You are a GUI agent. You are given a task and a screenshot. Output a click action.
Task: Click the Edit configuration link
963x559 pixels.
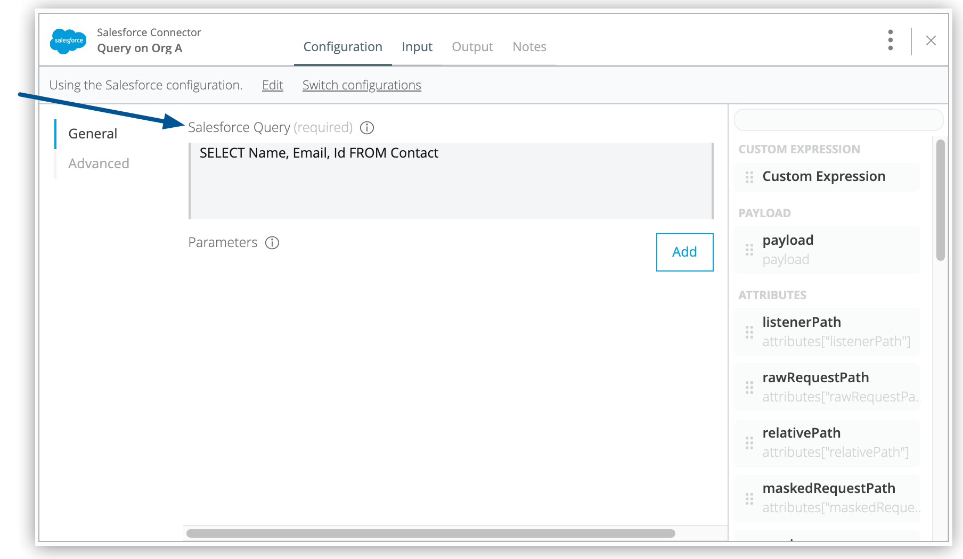(272, 85)
